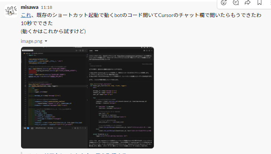Forward the message with the arrow icon
Viewport: 271px width, 154px height.
248,3
